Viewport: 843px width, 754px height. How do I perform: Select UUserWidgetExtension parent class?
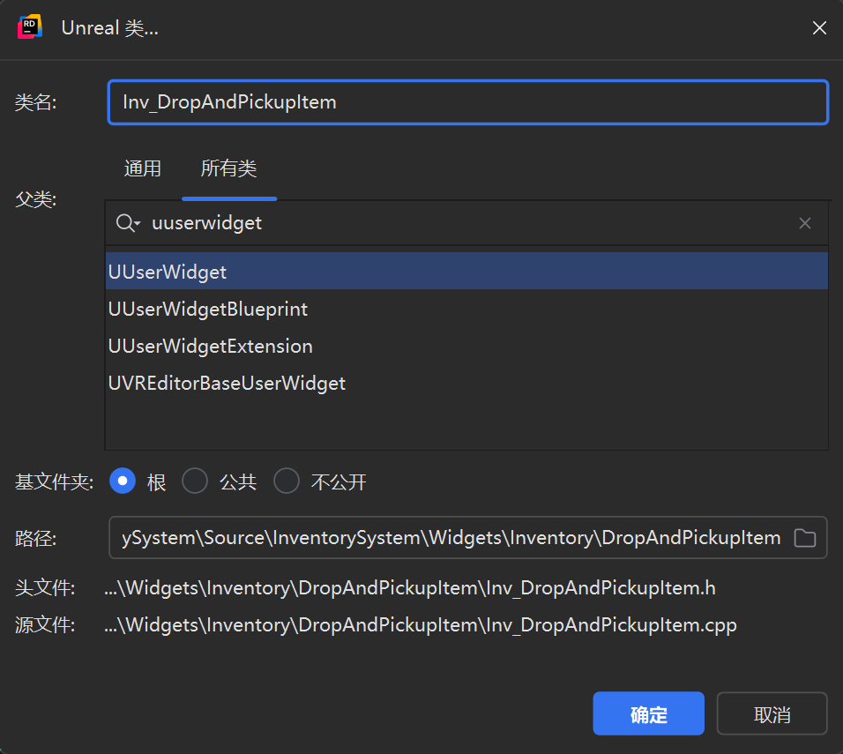pyautogui.click(x=211, y=346)
